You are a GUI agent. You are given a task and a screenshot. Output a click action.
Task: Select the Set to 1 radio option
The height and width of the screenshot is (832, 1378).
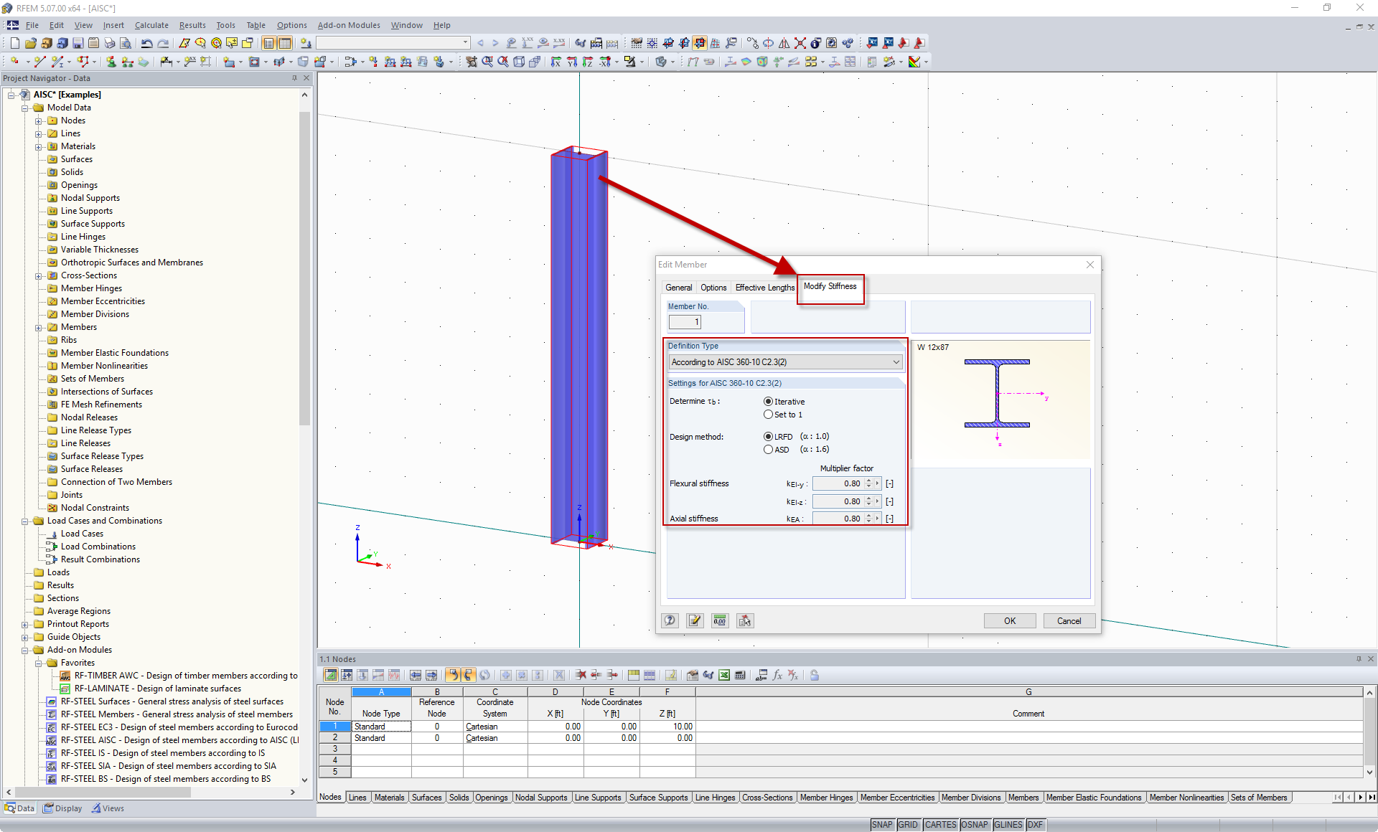coord(769,415)
